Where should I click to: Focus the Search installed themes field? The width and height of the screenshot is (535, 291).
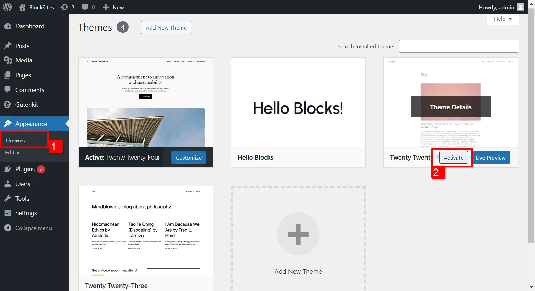pyautogui.click(x=459, y=46)
